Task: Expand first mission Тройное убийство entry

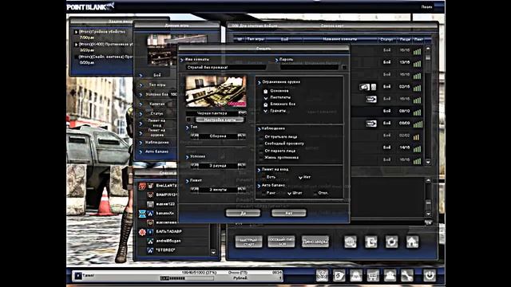Action: click(77, 32)
